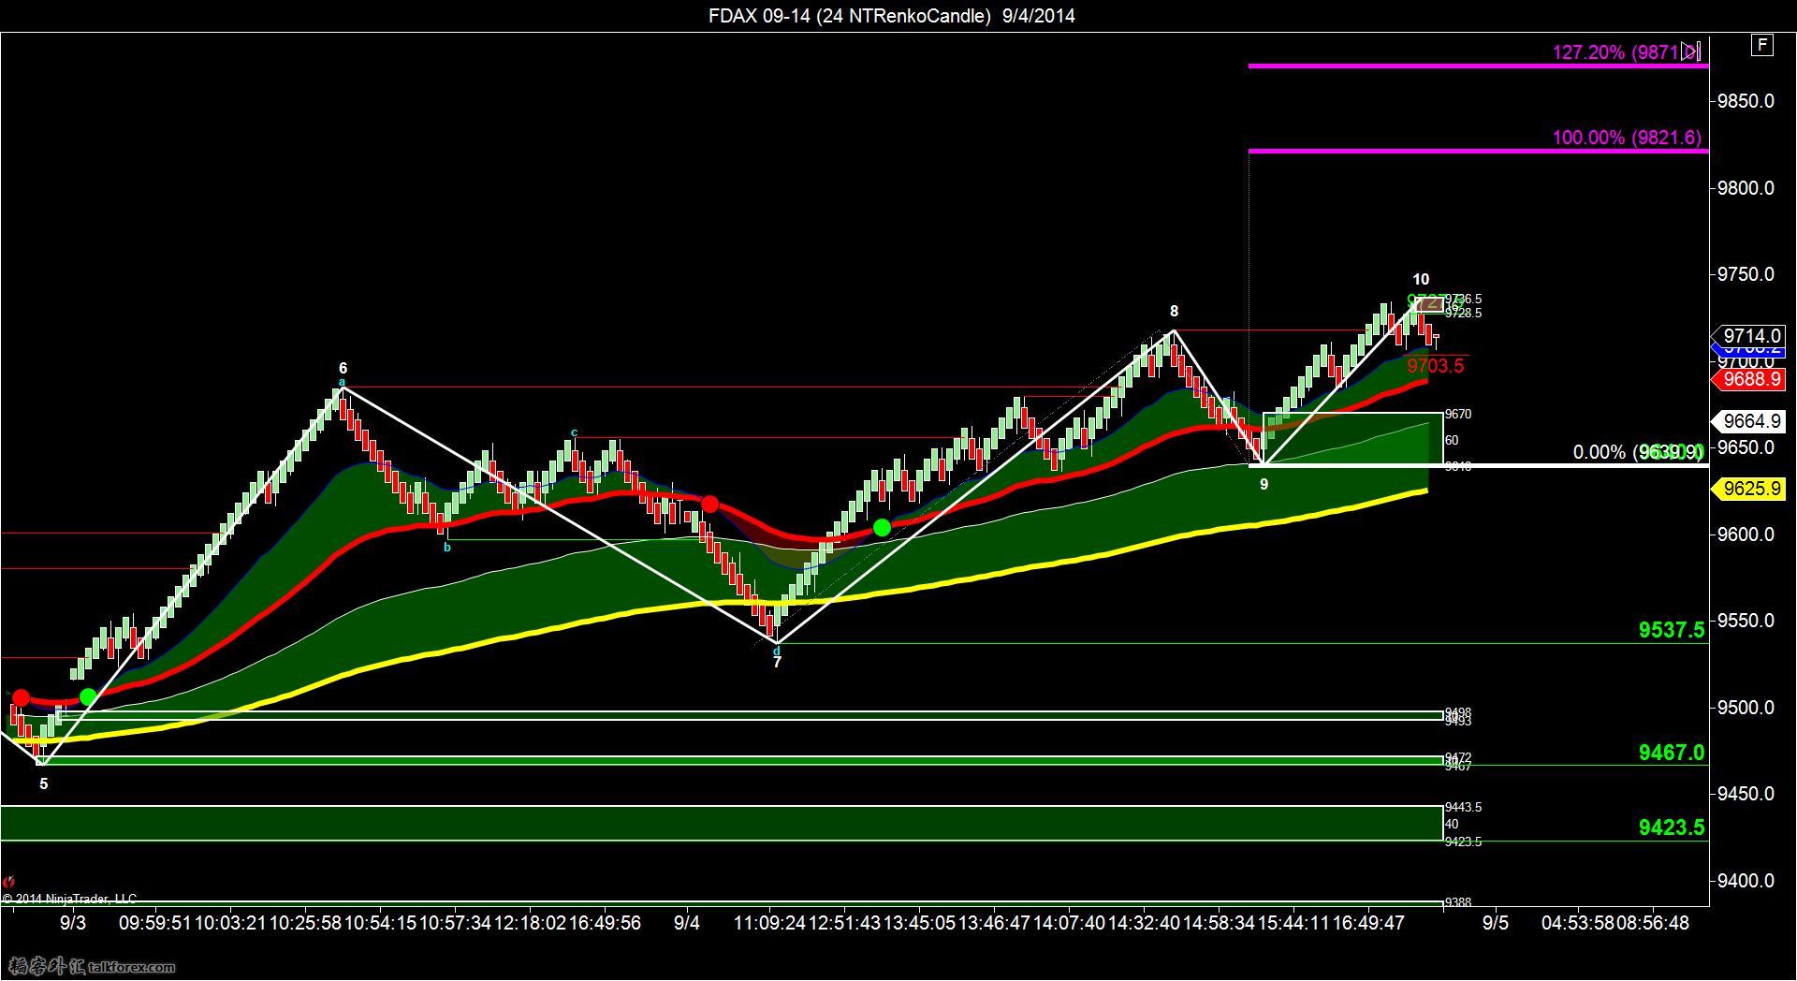Click the 9500.0 price axis label

point(1746,708)
